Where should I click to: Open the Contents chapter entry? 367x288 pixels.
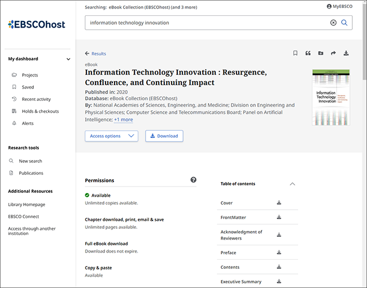point(230,267)
